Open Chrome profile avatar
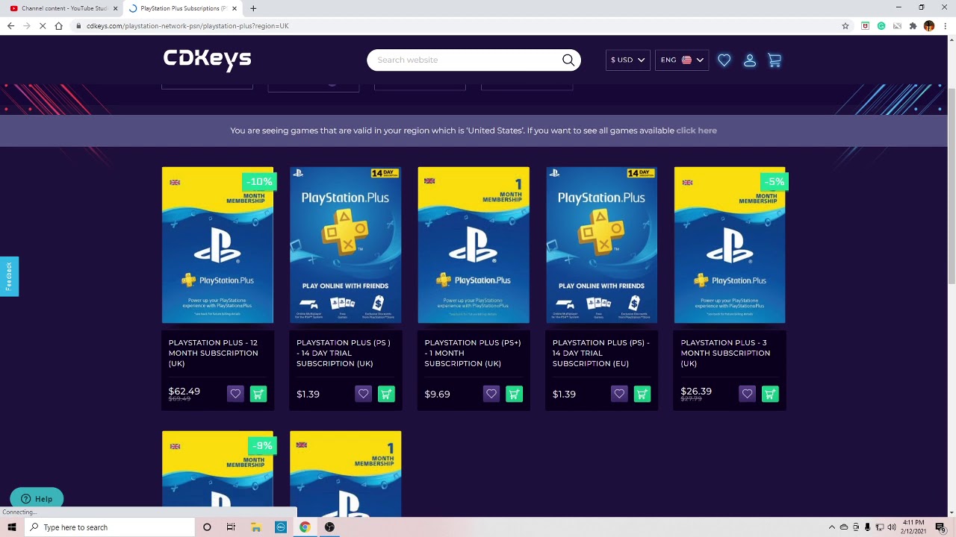 pyautogui.click(x=929, y=25)
